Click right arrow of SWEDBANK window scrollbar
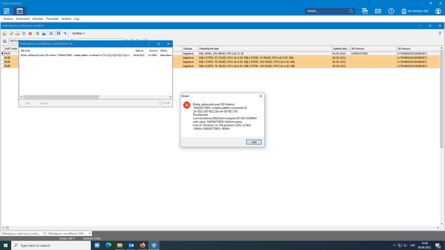Image resolution: width=445 pixels, height=250 pixels. point(170,97)
